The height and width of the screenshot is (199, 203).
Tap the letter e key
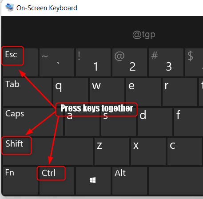point(143,92)
